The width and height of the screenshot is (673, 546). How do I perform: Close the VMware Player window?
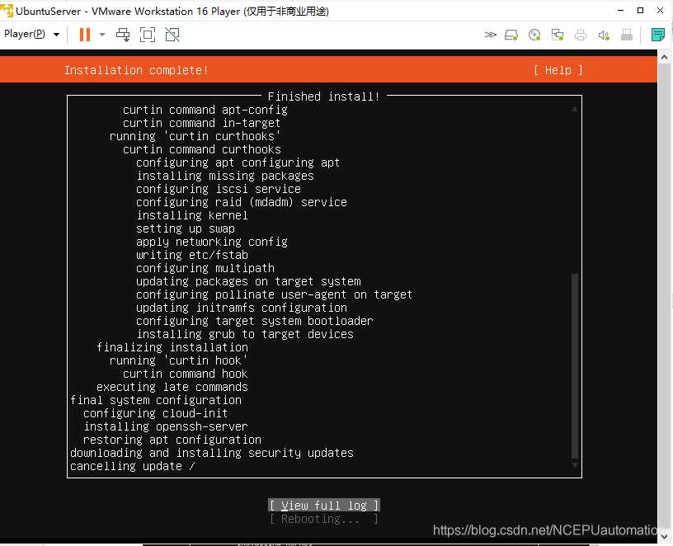click(x=660, y=10)
